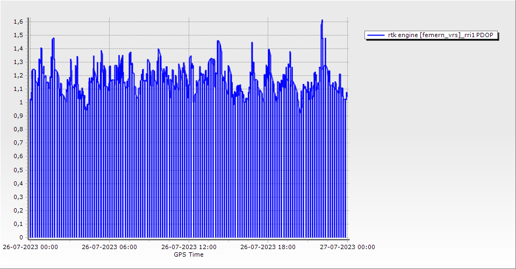Click the '0,7' y-axis tick label

(x=19, y=143)
